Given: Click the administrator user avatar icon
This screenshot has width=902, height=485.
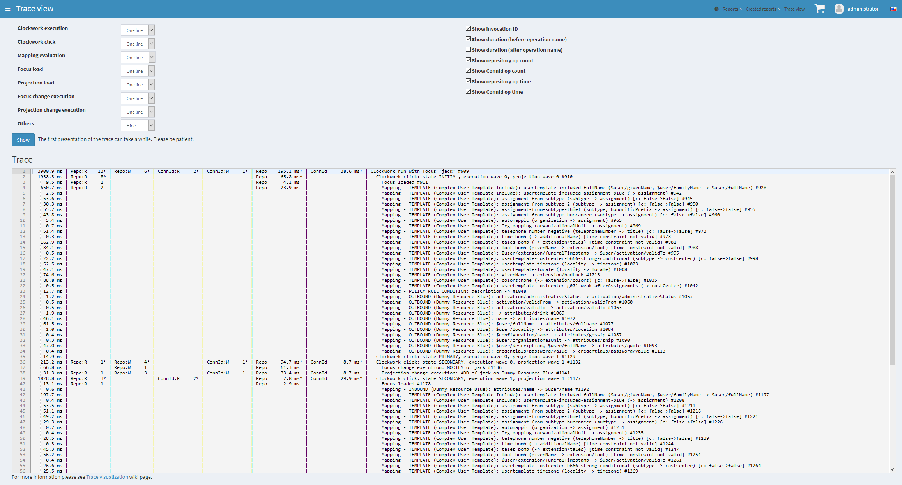Looking at the screenshot, I should click(x=839, y=9).
